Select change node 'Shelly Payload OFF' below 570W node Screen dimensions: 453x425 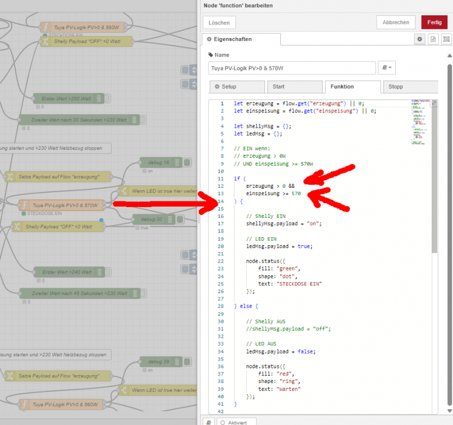coord(58,226)
